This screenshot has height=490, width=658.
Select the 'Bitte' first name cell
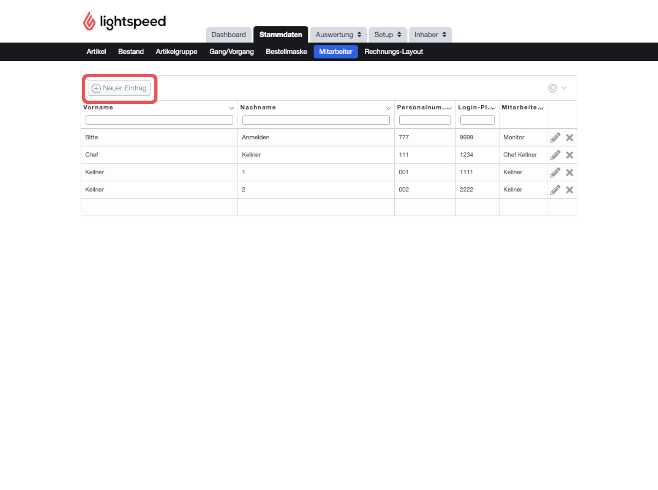(159, 137)
